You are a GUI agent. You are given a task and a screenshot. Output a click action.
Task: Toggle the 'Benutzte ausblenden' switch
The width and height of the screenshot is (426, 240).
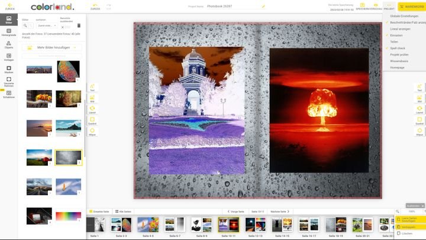pos(67,27)
